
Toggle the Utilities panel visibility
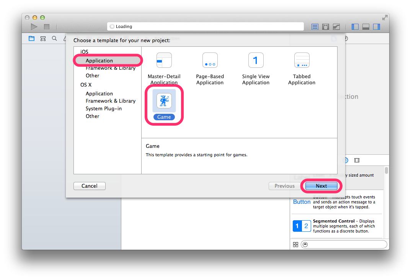pyautogui.click(x=377, y=27)
